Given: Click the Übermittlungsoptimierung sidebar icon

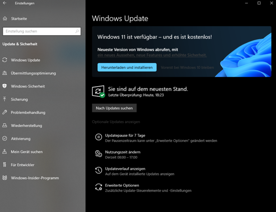Looking at the screenshot, I should (5, 73).
